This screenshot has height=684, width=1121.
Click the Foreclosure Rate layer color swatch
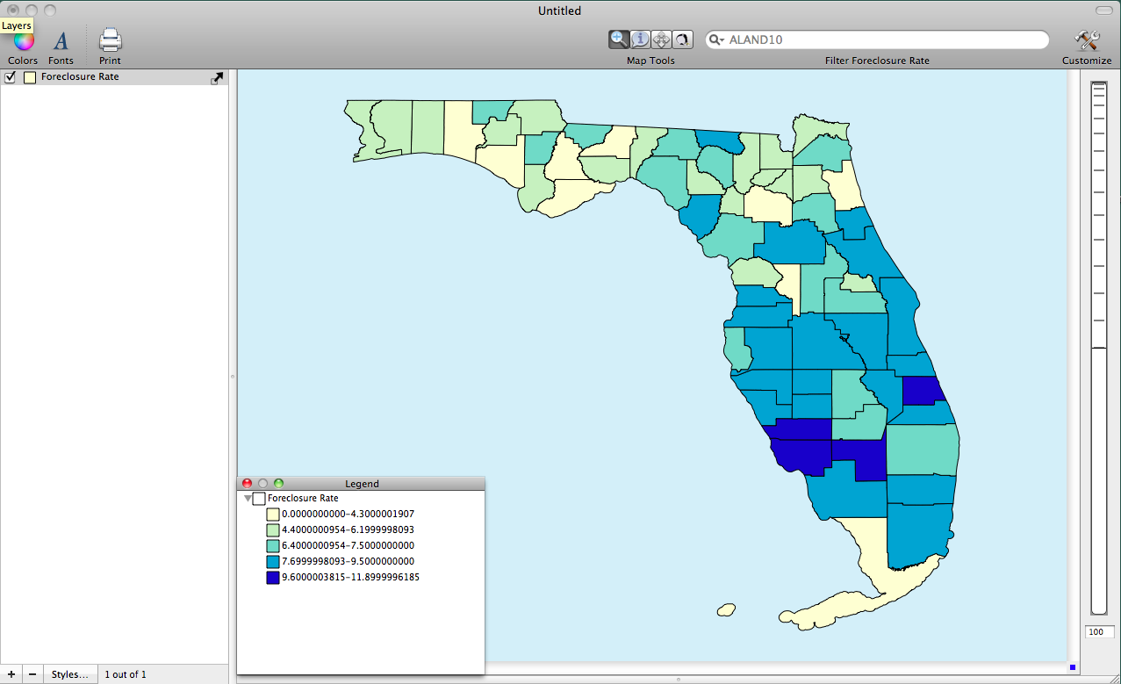pyautogui.click(x=30, y=77)
